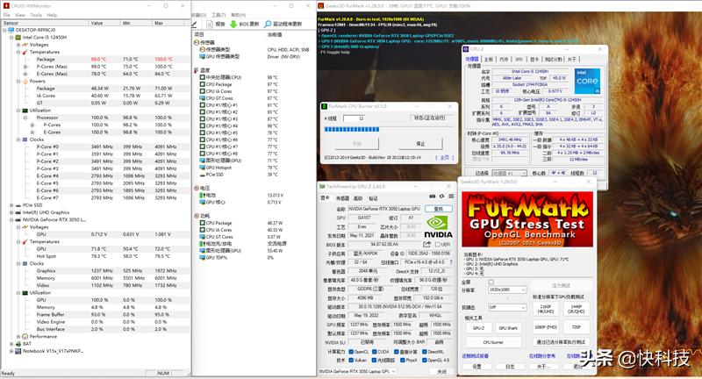Open the File menu in HWMonitor
The height and width of the screenshot is (379, 702).
click(x=7, y=15)
